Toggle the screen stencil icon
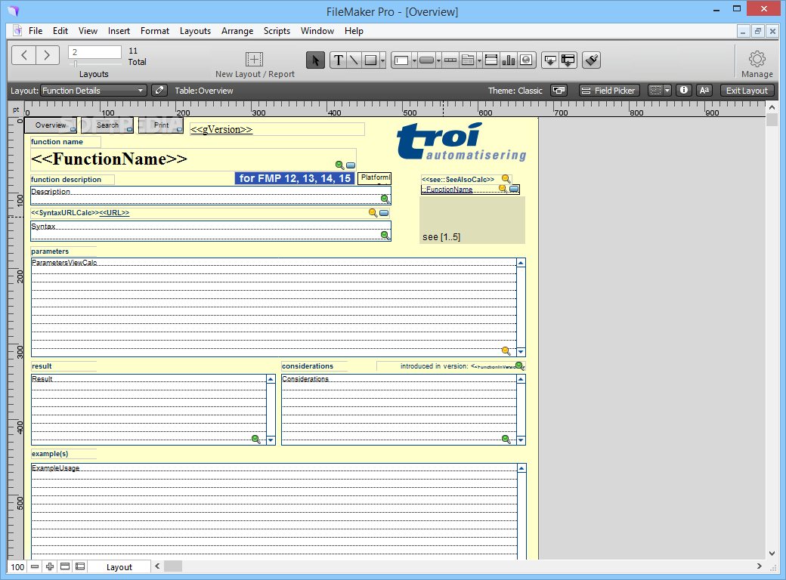The height and width of the screenshot is (580, 786). pyautogui.click(x=655, y=90)
